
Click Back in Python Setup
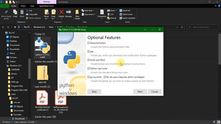[x=94, y=92]
